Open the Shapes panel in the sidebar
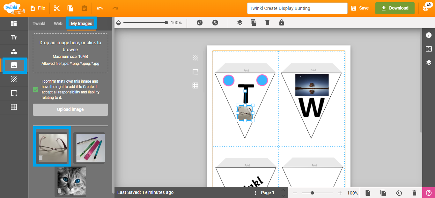 [x=14, y=51]
